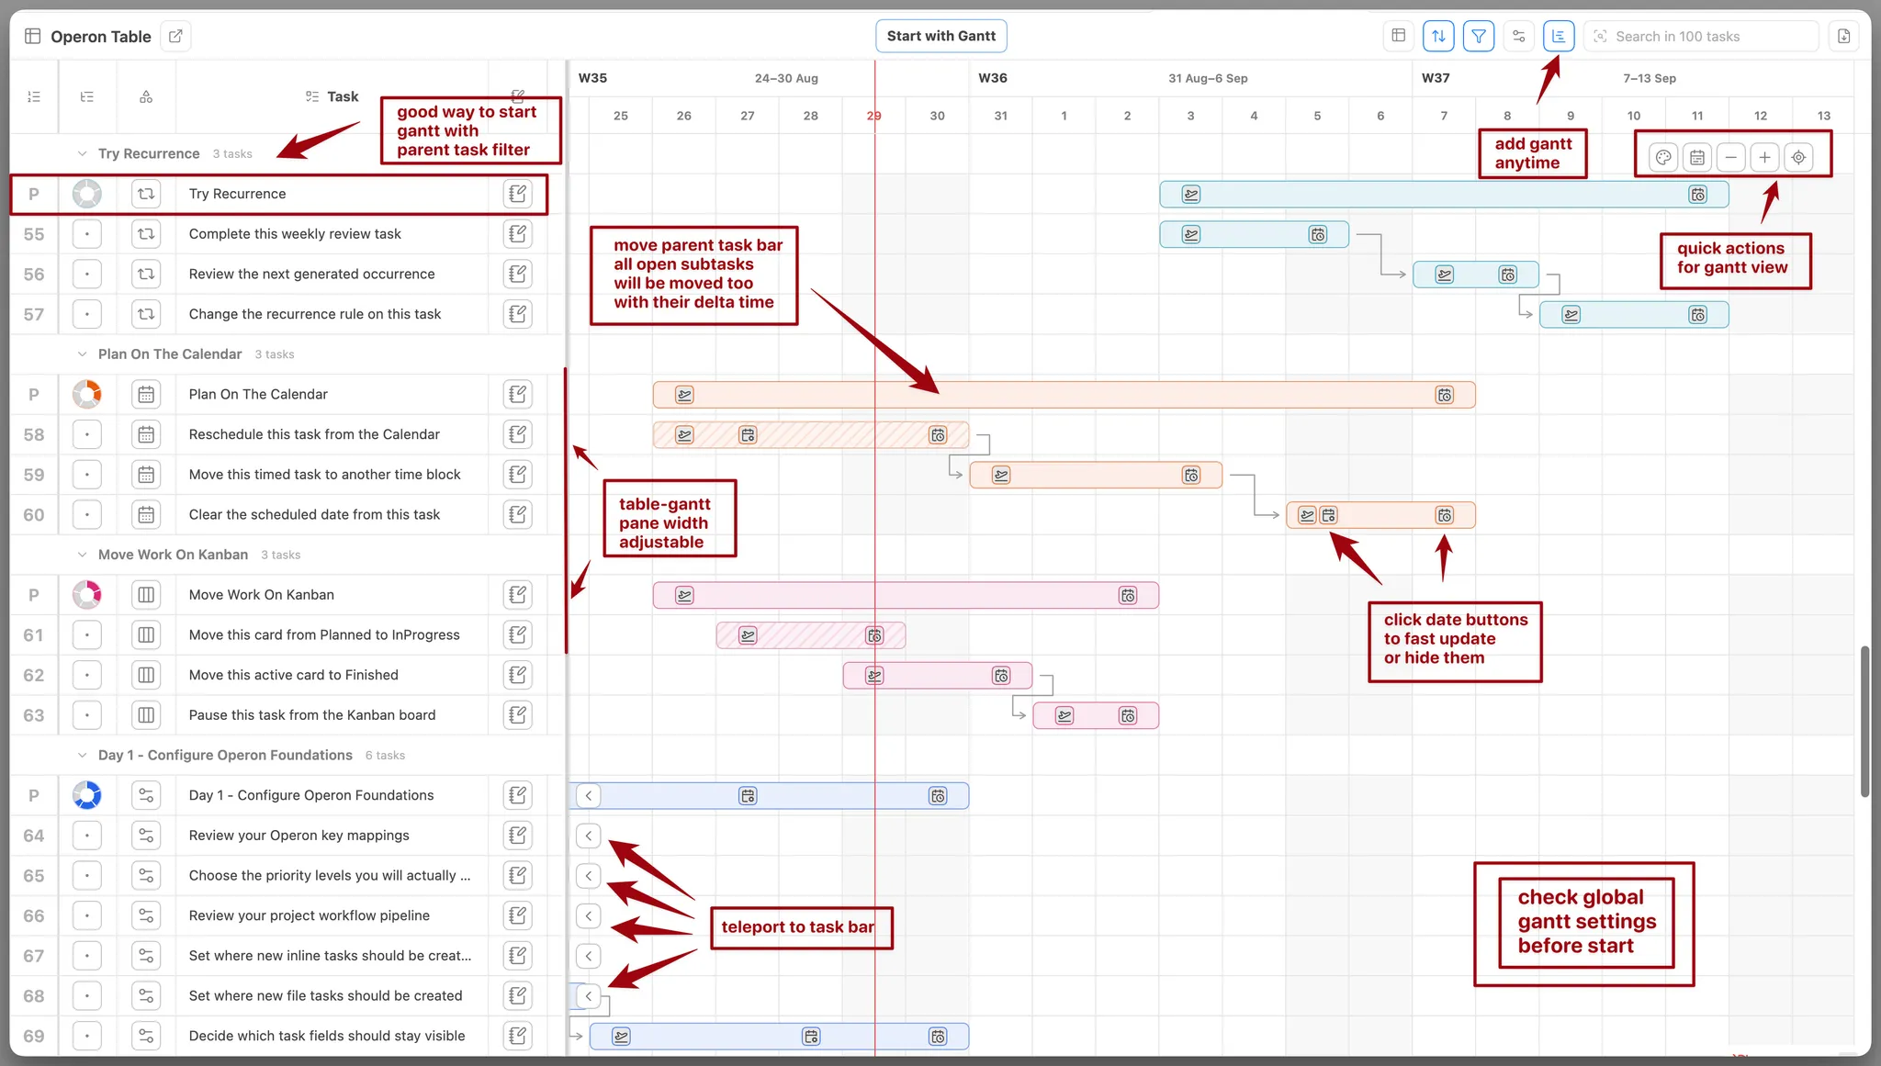This screenshot has height=1066, width=1881.
Task: Open the sliders settings toolbar icon
Action: point(1519,36)
